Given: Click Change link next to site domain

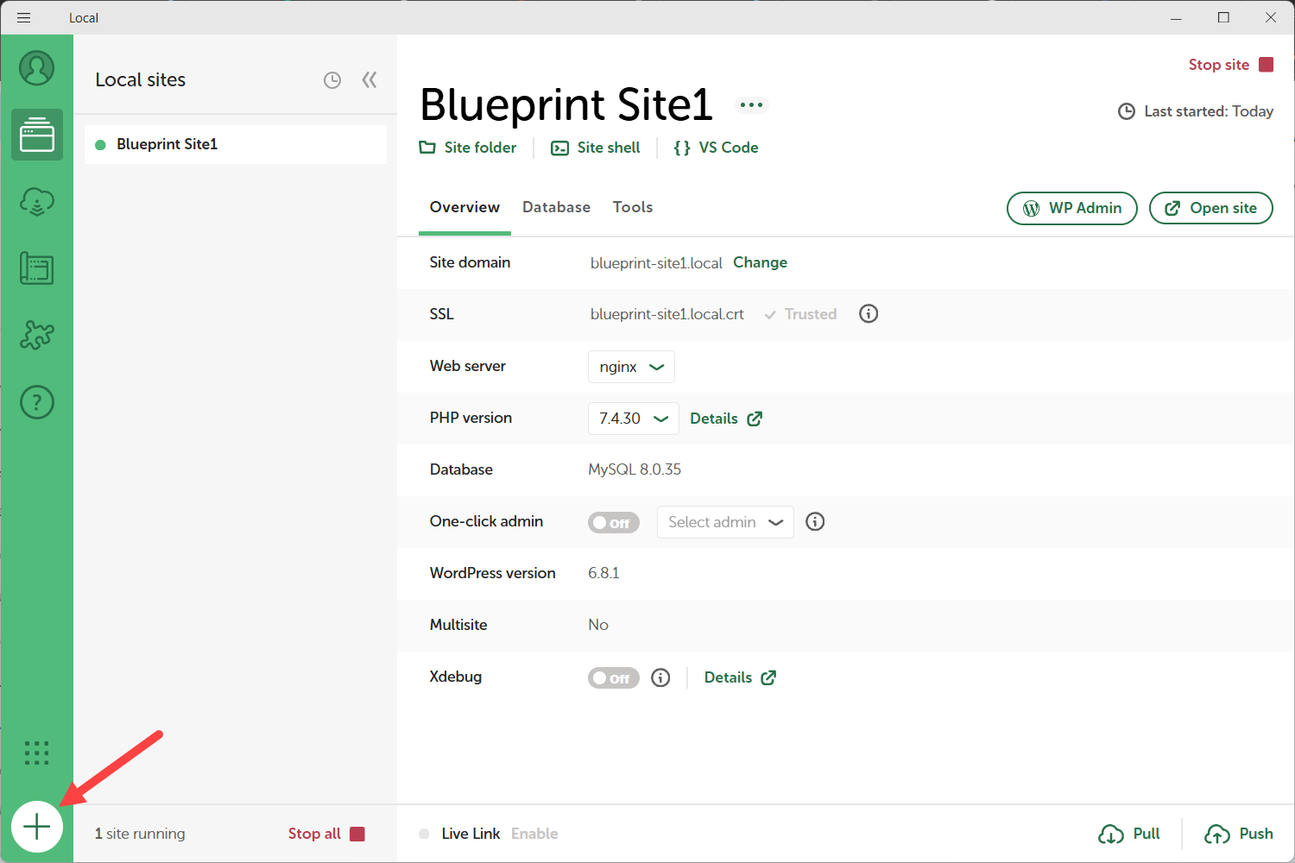Looking at the screenshot, I should coord(760,262).
